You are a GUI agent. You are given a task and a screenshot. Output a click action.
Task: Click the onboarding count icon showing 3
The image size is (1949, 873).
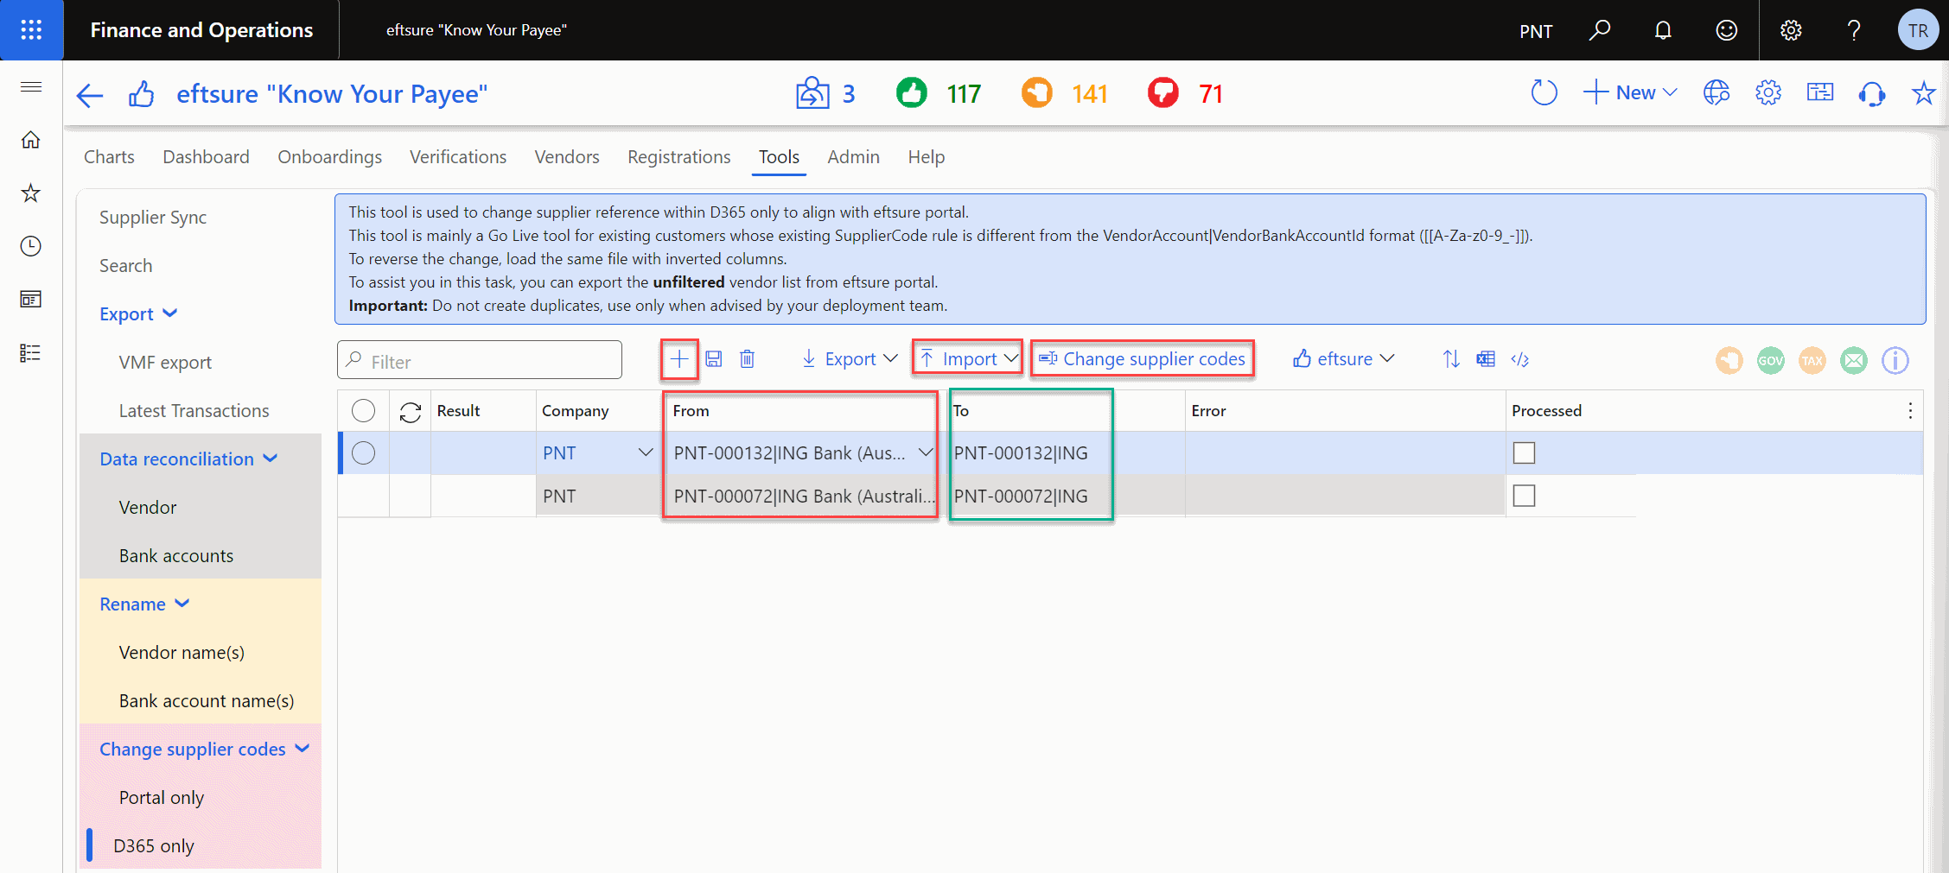pos(812,92)
